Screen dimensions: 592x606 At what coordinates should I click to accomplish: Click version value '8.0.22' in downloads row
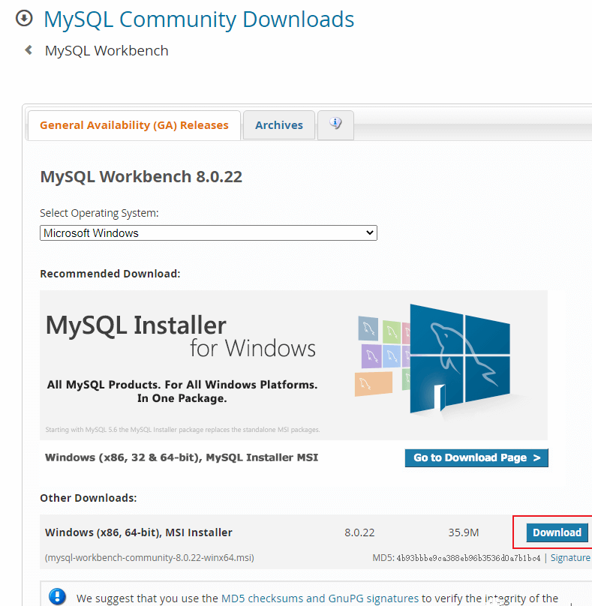coord(359,532)
